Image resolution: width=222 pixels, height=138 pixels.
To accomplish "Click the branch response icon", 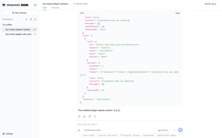I will point(95,116).
